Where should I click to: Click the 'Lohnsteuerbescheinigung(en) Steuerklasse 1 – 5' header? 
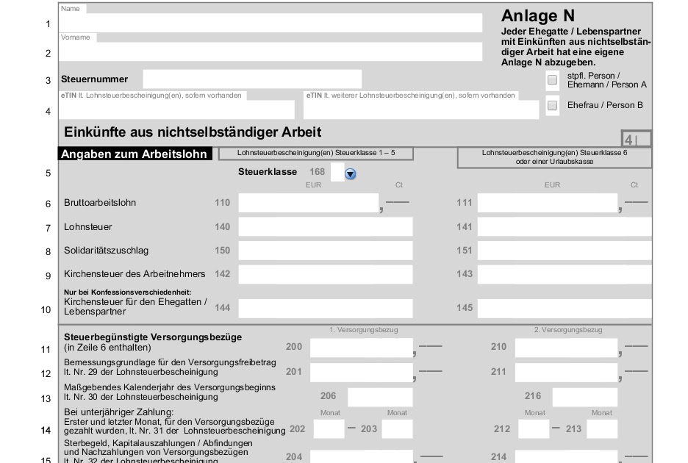316,153
